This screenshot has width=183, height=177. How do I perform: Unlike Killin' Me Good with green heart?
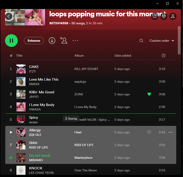pyautogui.click(x=149, y=94)
